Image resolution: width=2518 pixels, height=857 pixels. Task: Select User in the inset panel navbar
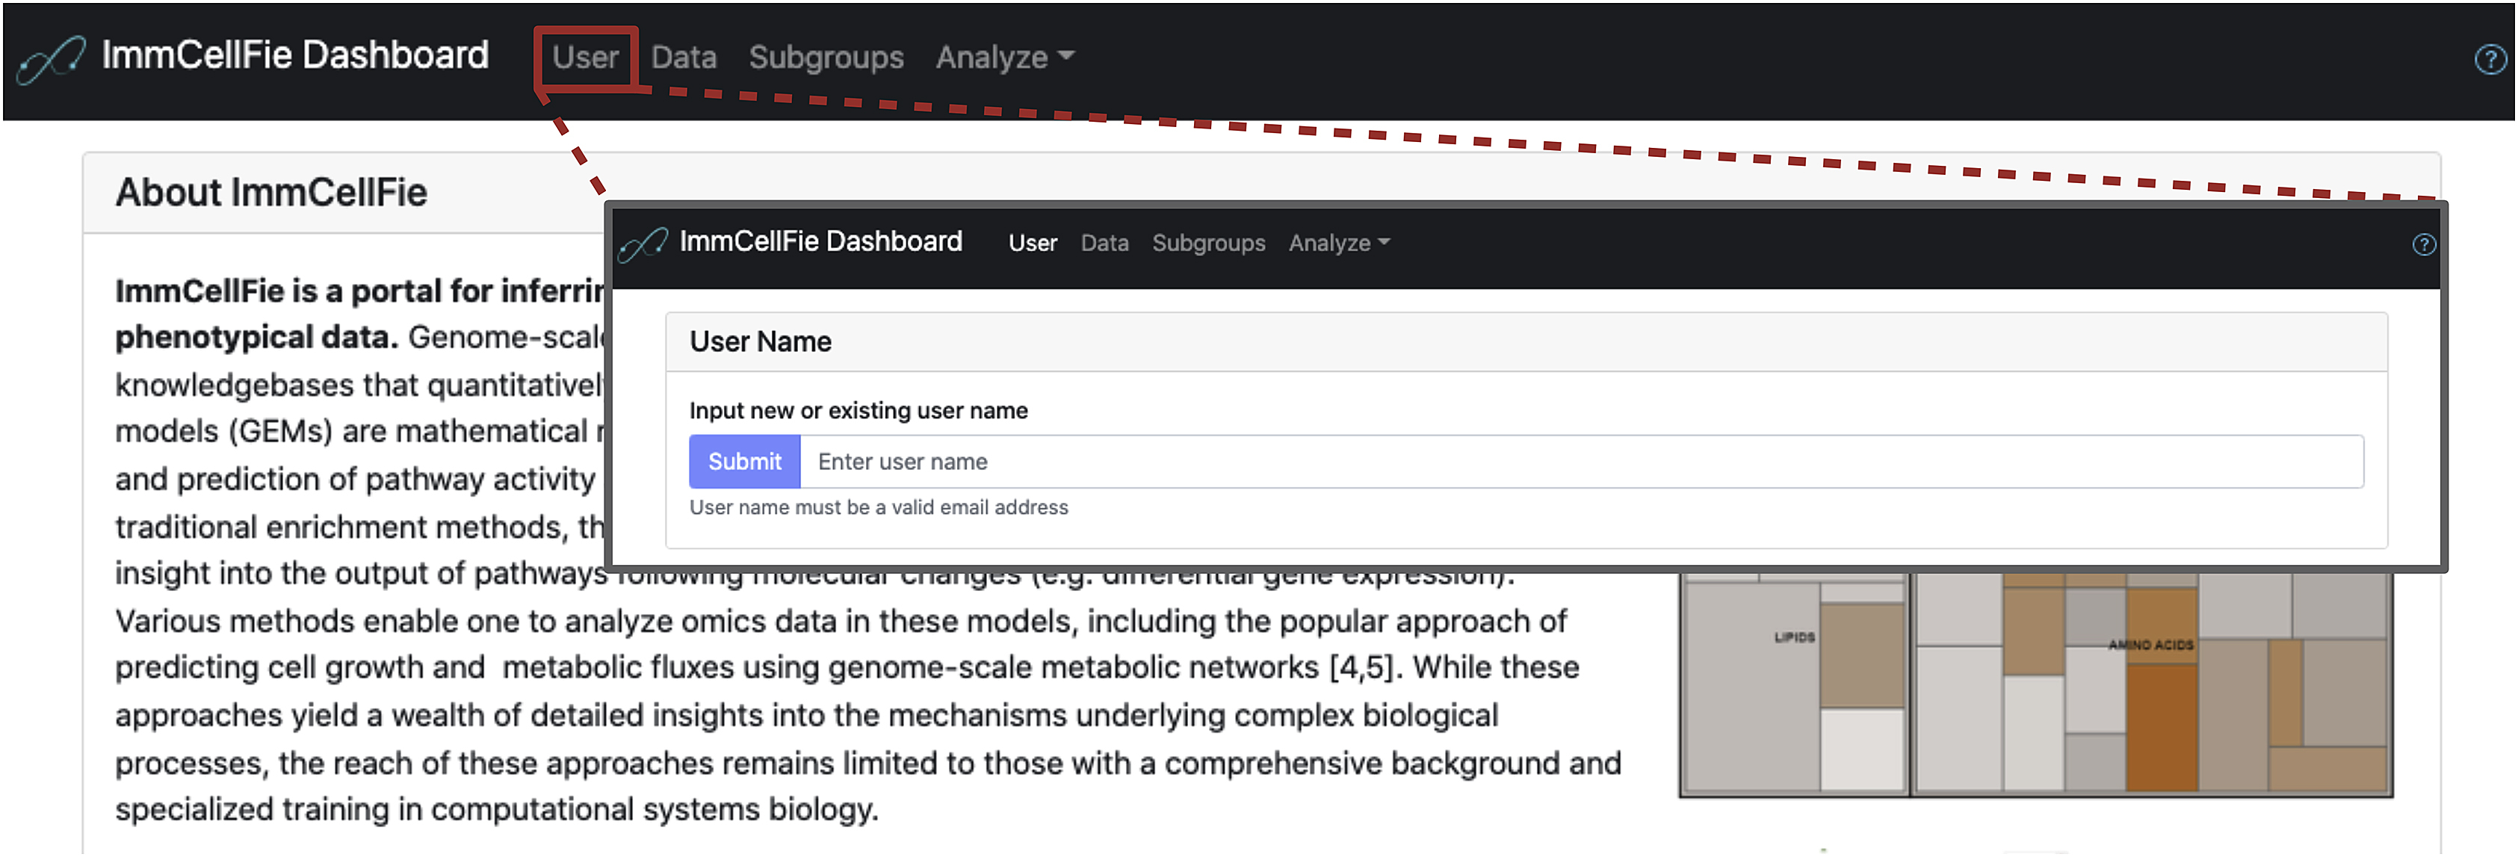click(1032, 244)
